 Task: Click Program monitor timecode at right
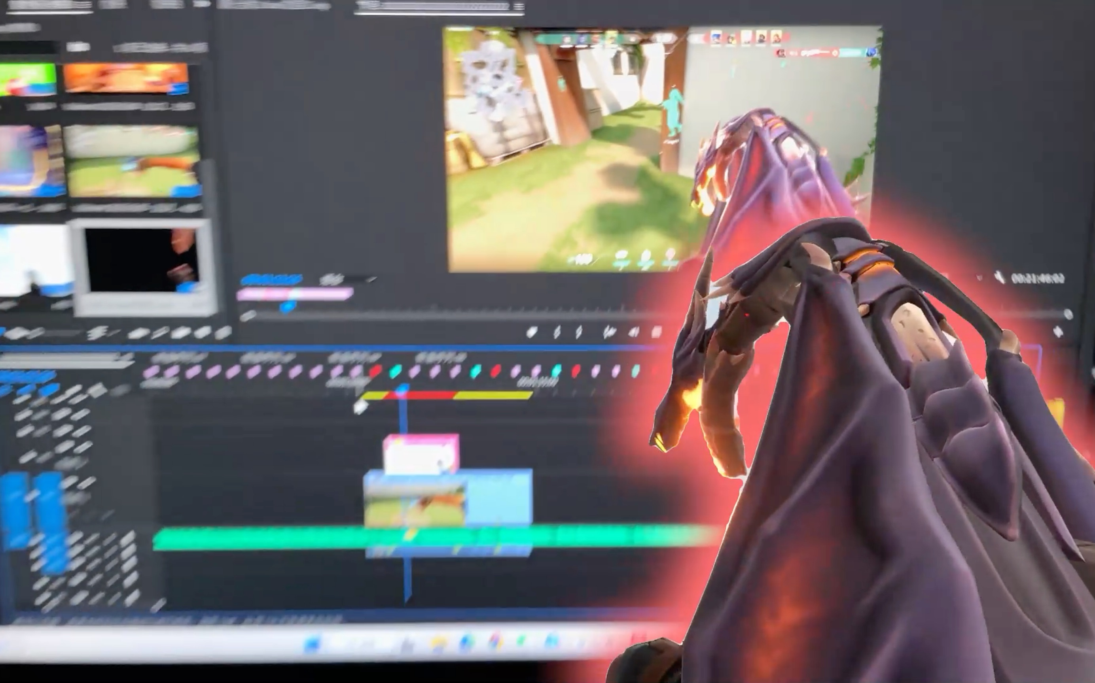point(1037,279)
